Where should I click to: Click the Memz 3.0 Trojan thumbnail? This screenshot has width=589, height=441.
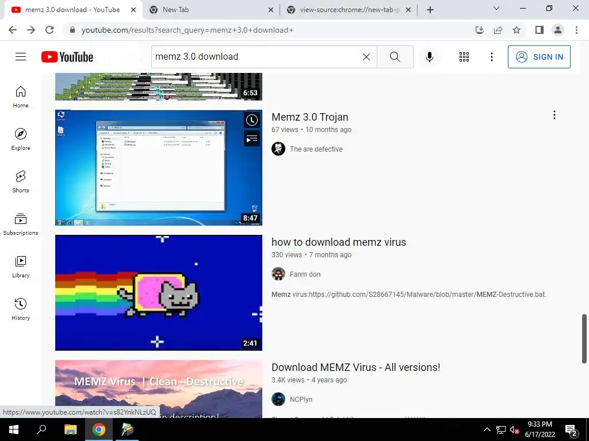[x=159, y=168]
